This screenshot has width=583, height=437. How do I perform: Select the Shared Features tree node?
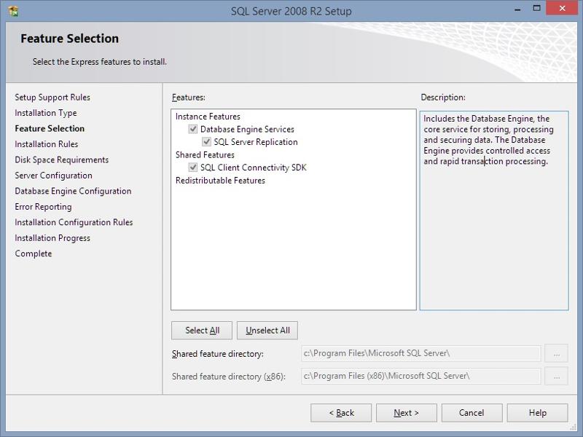coord(205,155)
